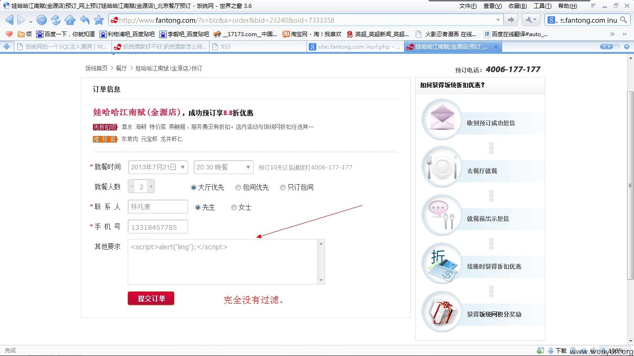
Task: Open the 领 bookmark folder
Action: point(25,34)
